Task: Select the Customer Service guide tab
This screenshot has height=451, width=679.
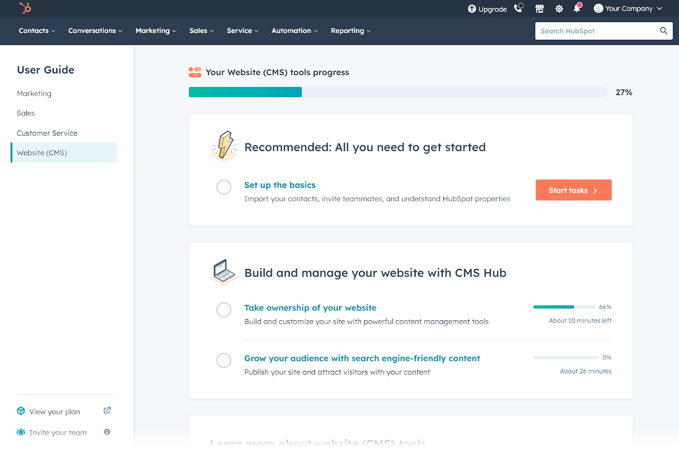Action: (x=47, y=133)
